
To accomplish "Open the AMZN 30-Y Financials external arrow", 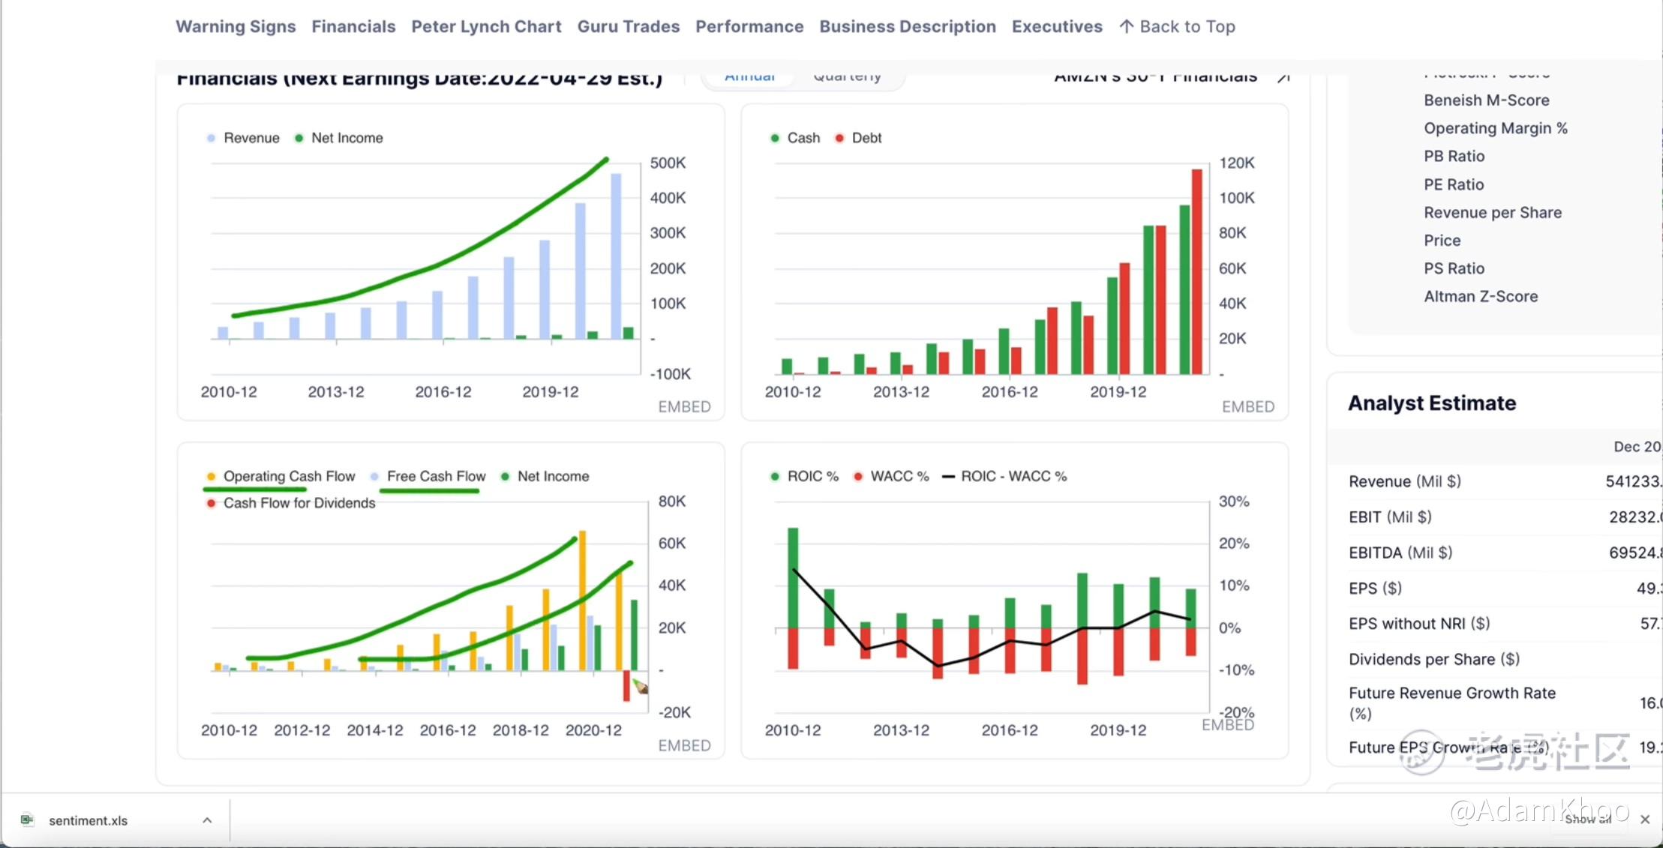I will 1283,77.
